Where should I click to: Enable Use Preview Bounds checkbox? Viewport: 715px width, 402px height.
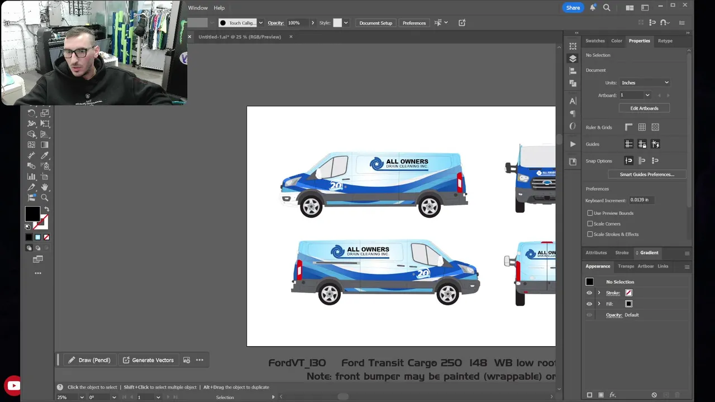pos(590,213)
